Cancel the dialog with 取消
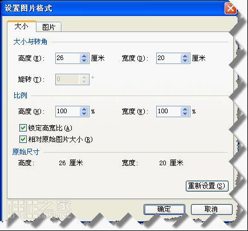Screen dimensions: 248x231 tap(212, 209)
